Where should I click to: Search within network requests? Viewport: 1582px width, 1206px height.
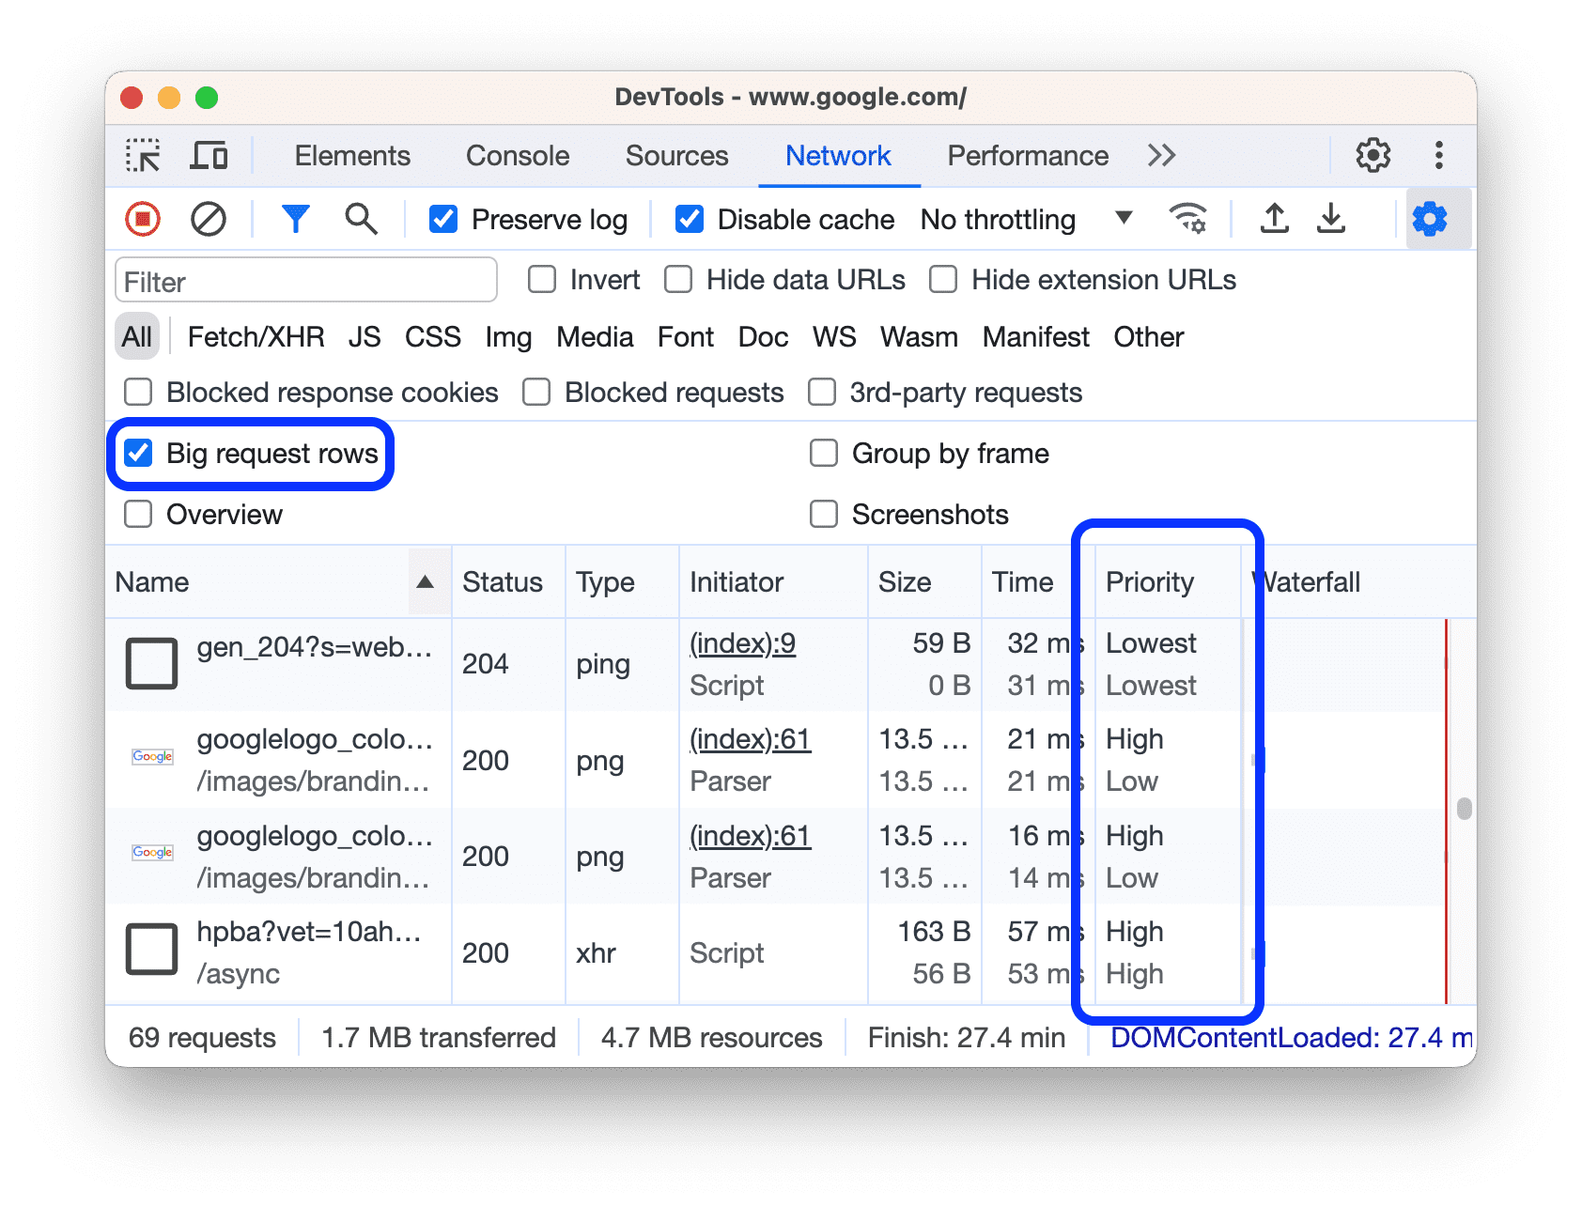[x=361, y=219]
